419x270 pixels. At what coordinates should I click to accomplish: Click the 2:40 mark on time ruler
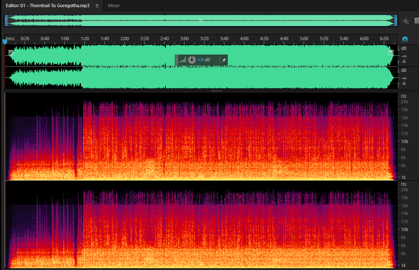tap(165, 39)
